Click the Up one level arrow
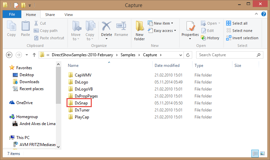The height and width of the screenshot is (160, 270). pyautogui.click(x=34, y=55)
